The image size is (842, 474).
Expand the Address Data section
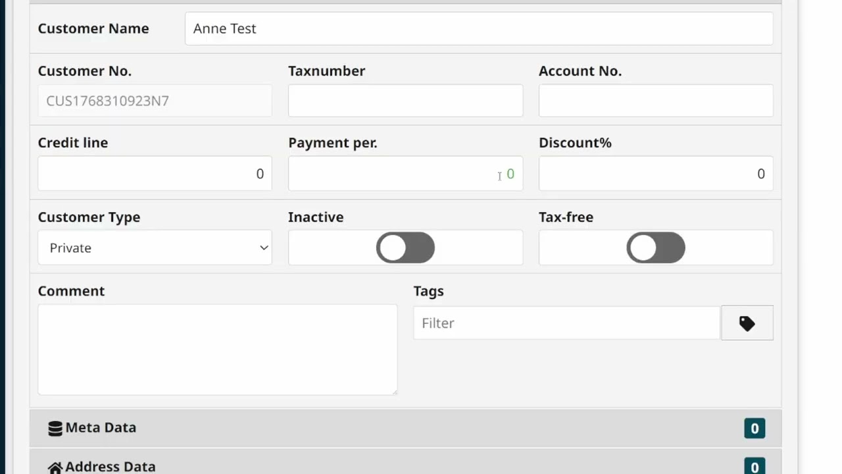click(x=405, y=462)
